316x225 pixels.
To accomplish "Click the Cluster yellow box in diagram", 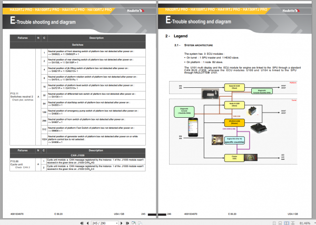I will (234, 158).
